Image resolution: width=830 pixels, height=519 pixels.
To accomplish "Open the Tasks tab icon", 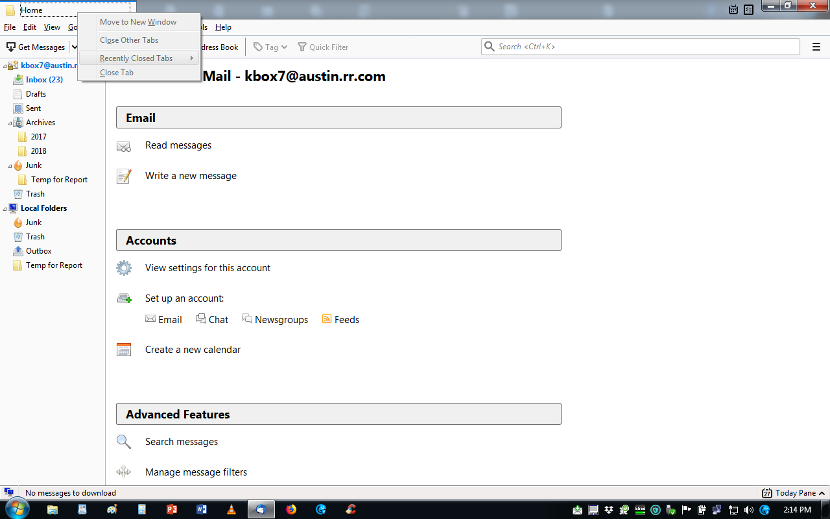I will [749, 10].
